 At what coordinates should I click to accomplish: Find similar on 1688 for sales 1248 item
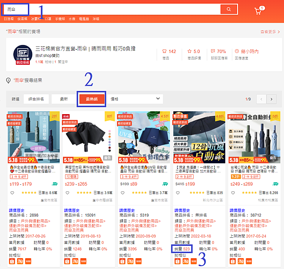(83, 261)
